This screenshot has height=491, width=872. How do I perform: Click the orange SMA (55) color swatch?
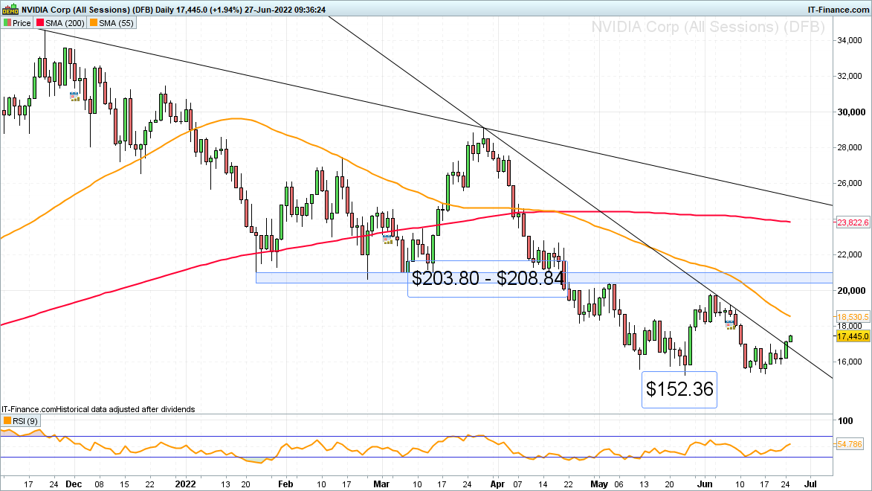click(x=94, y=23)
